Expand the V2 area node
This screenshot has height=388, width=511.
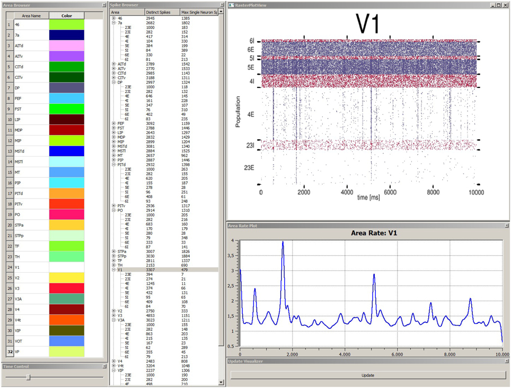point(114,311)
